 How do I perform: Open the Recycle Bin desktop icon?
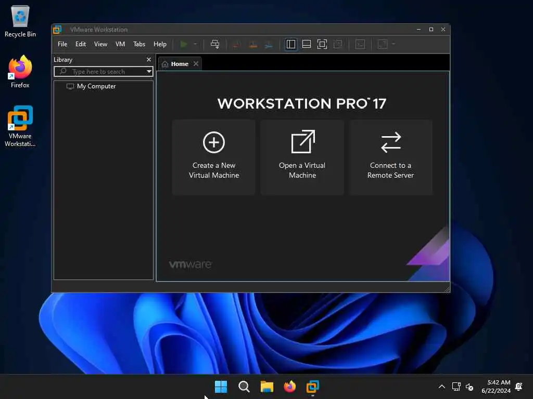coord(20,21)
